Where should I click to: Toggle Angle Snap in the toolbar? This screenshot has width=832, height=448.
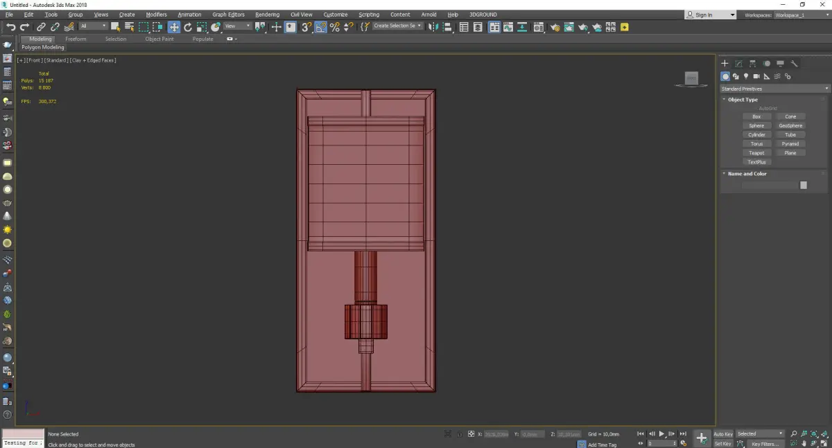click(x=321, y=27)
